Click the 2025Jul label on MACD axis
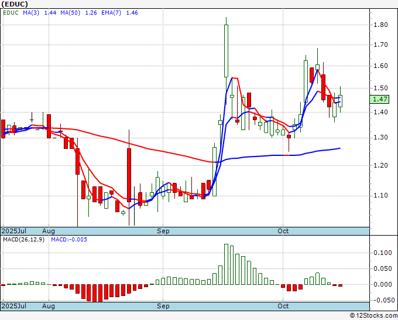398x320 pixels. click(x=13, y=306)
